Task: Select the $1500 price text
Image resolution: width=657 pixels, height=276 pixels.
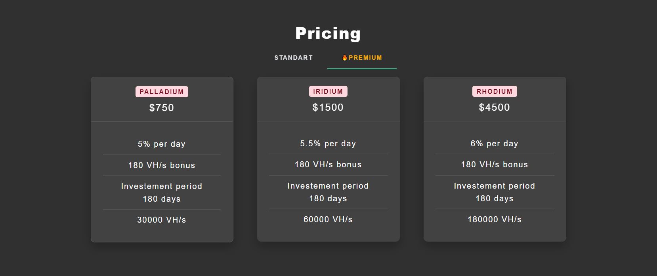Action: click(x=328, y=107)
